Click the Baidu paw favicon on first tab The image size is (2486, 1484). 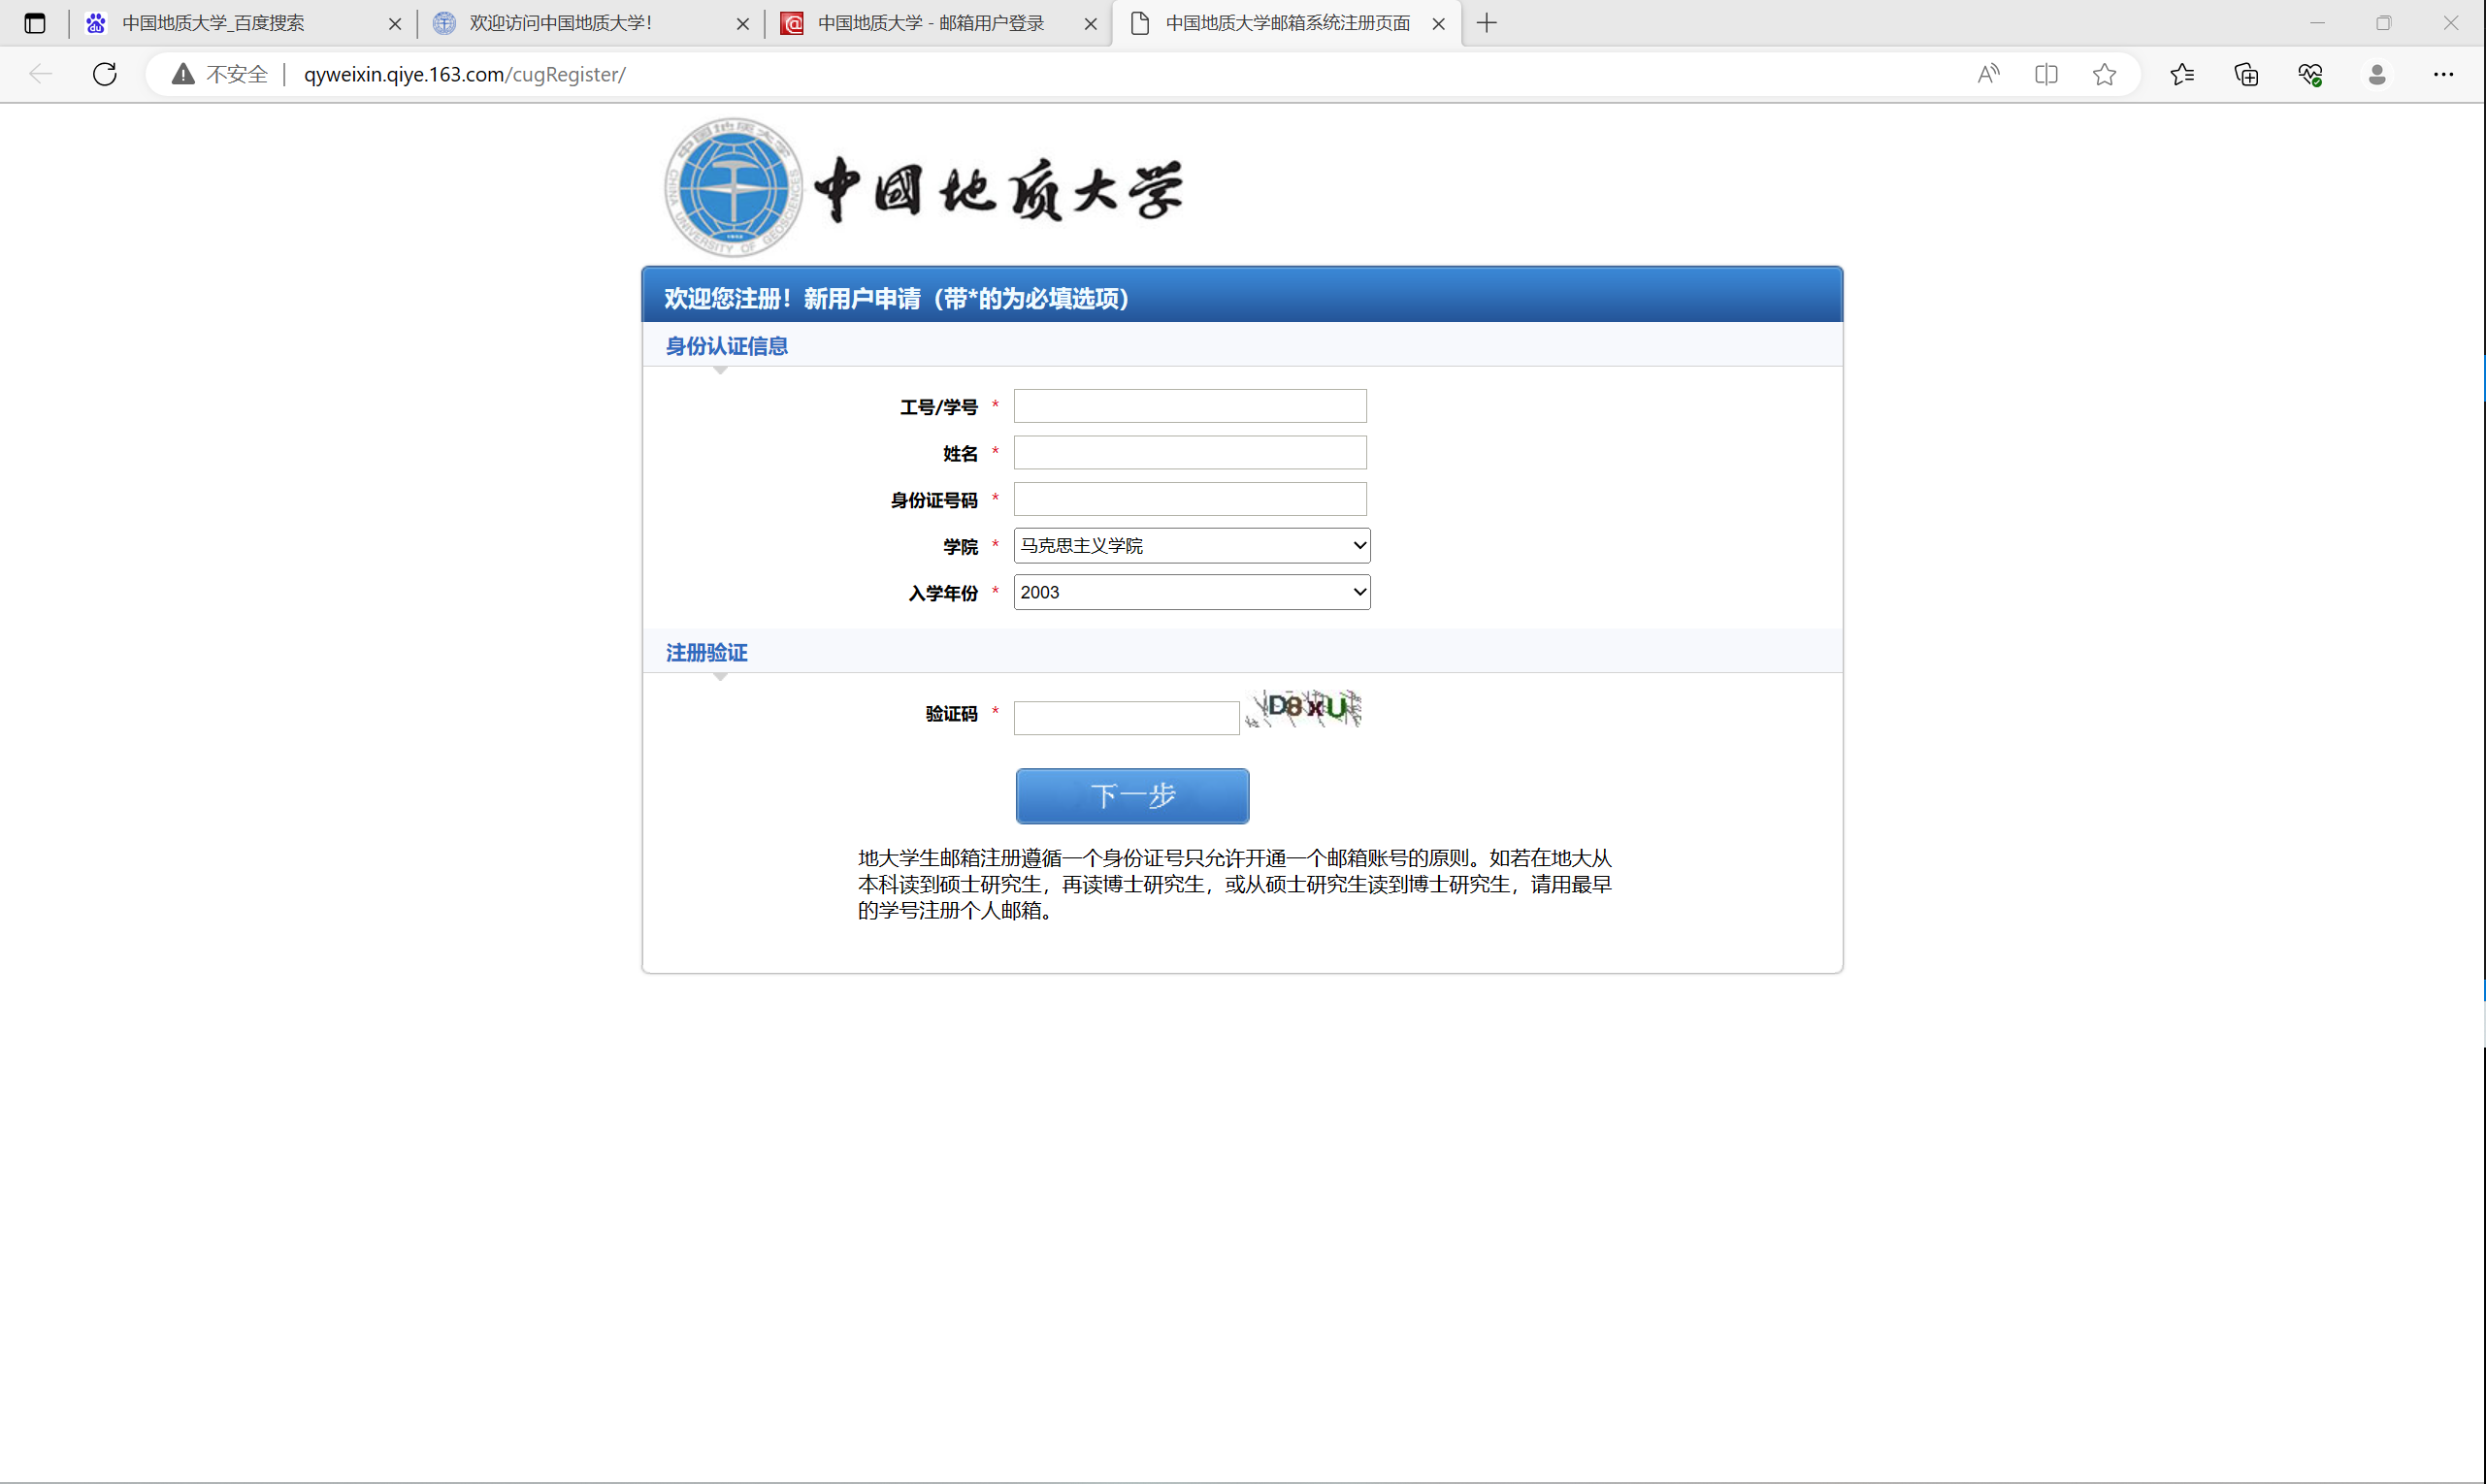click(96, 23)
